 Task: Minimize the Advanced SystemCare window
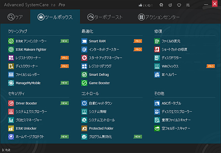[206, 5]
